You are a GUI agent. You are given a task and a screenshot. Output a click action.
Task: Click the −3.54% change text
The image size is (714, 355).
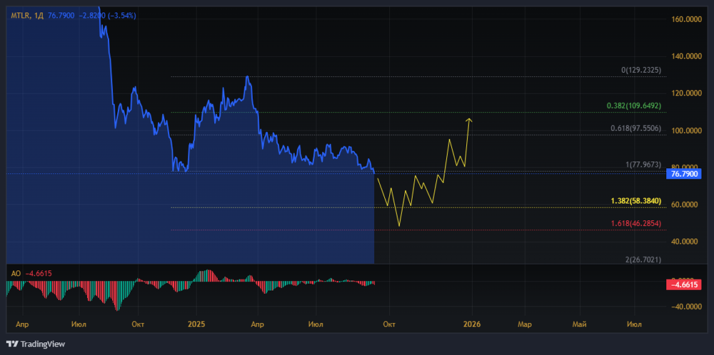(123, 16)
